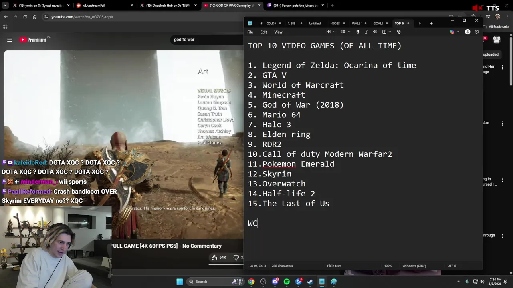
Task: Dislike the God of War video
Action: click(x=237, y=258)
